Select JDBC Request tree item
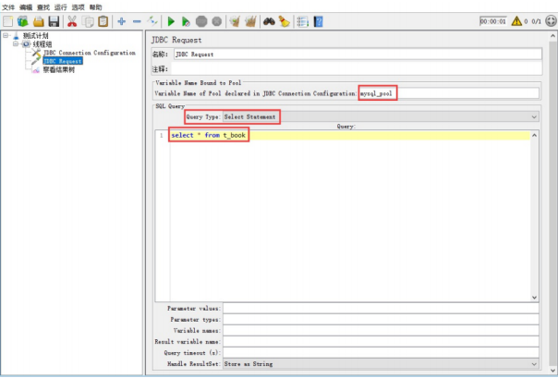558x378 pixels. (x=63, y=61)
